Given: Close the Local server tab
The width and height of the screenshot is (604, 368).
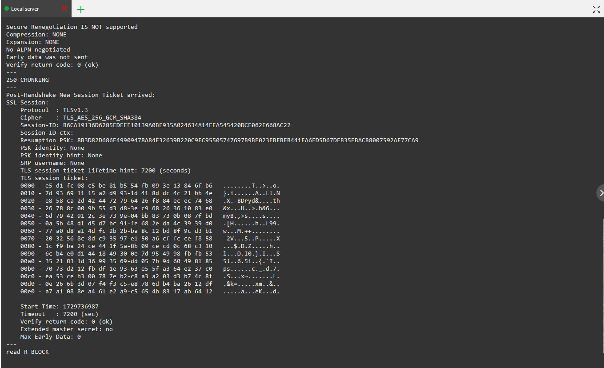Looking at the screenshot, I should pos(64,9).
